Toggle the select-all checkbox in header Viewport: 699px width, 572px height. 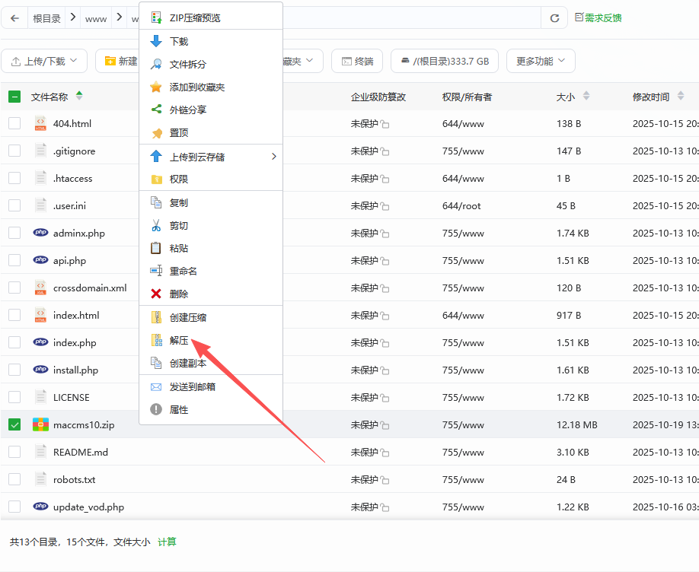point(14,97)
